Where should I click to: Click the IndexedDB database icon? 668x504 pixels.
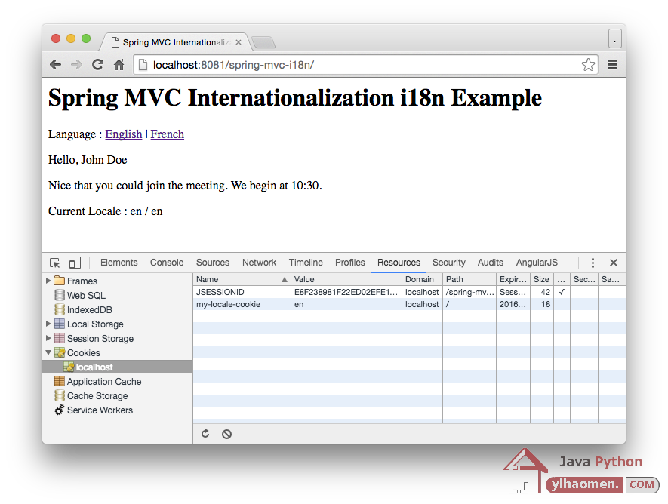coord(60,309)
